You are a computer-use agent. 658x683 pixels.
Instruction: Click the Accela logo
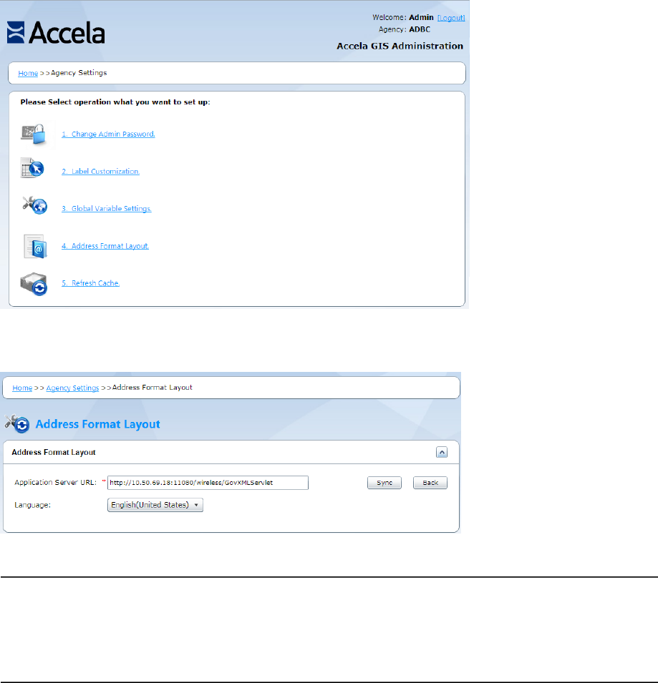[56, 33]
